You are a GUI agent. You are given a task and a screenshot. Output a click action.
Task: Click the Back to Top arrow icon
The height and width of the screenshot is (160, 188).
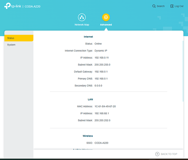click(x=157, y=154)
